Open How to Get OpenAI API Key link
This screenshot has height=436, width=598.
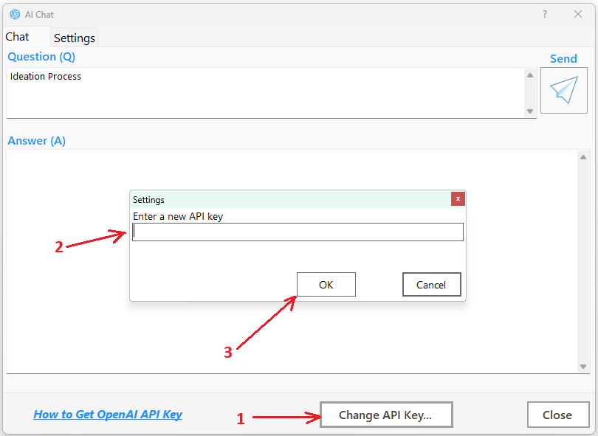(x=108, y=415)
